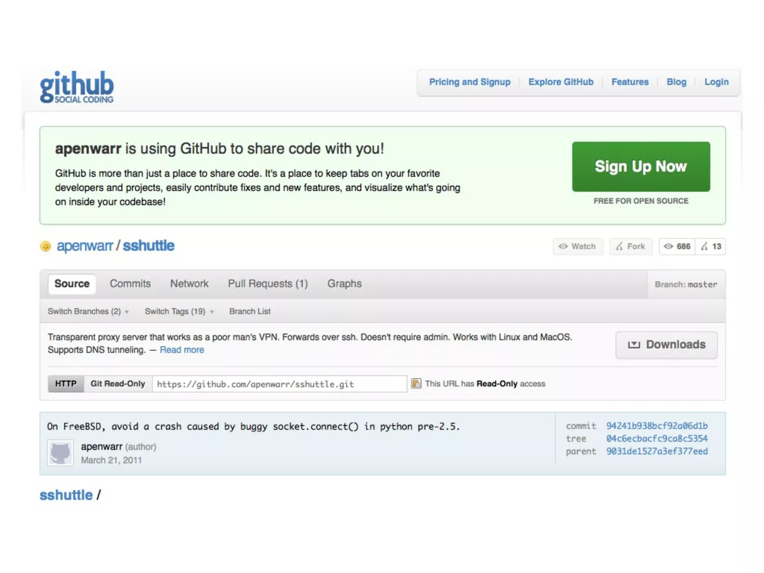The height and width of the screenshot is (573, 764).
Task: Click the 13 forks counter icon
Action: tap(711, 247)
